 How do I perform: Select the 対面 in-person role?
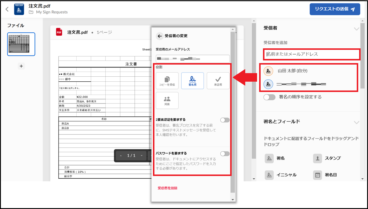tap(167, 101)
